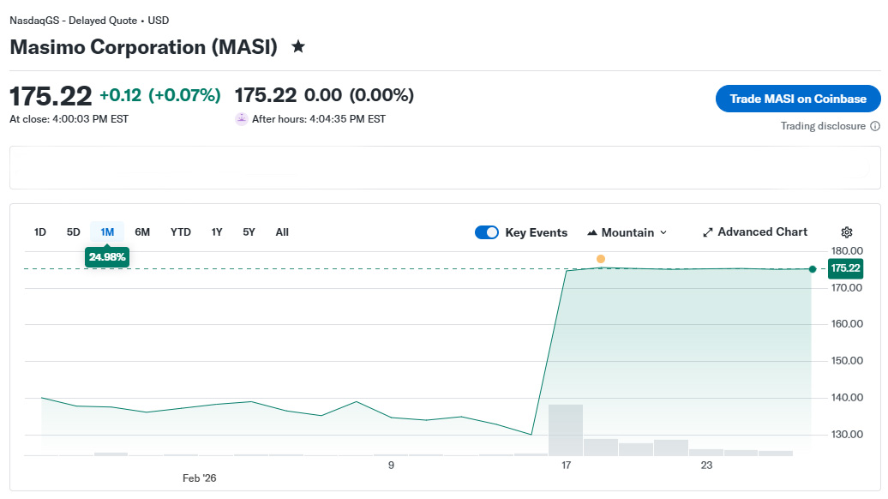Expand the Mountain chart type dropdown
Screen dimensions: 888x499
click(663, 232)
